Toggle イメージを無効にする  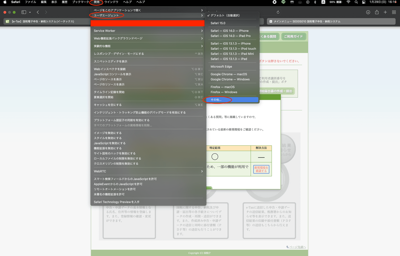click(148, 133)
